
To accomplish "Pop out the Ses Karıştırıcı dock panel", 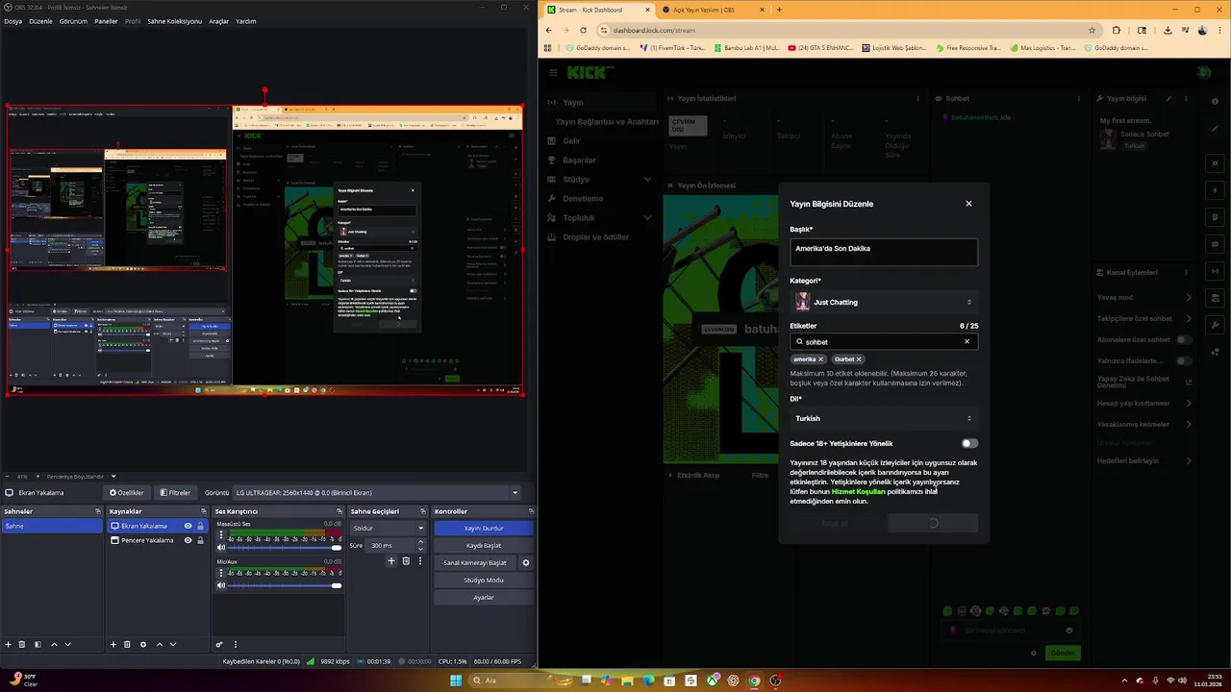I will click(x=339, y=511).
